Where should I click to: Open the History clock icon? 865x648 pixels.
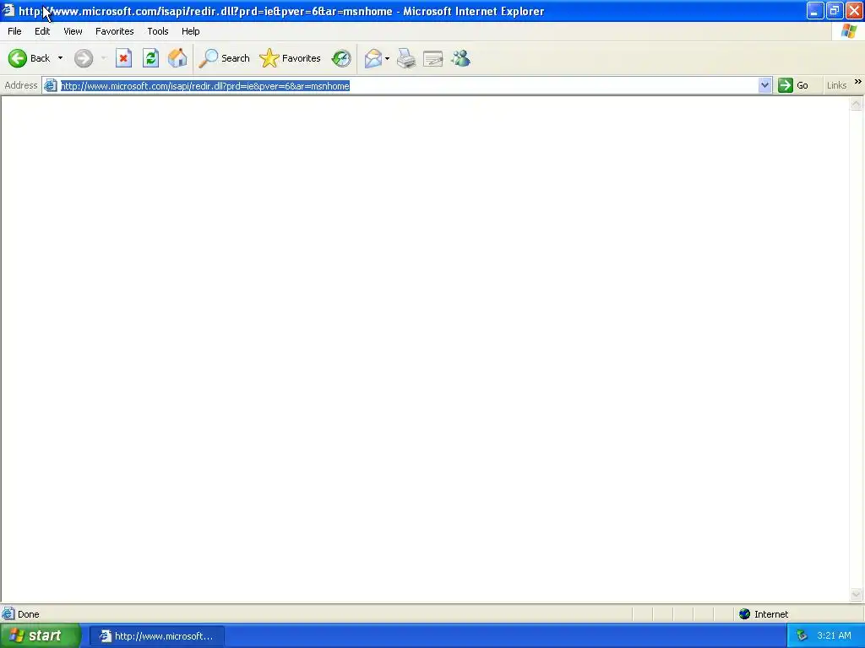[x=341, y=58]
